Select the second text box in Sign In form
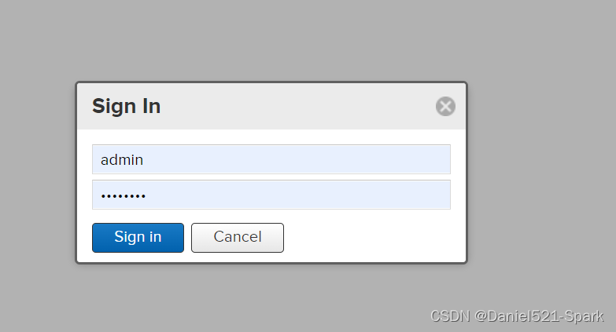Viewport: 616px width, 332px height. pos(271,195)
